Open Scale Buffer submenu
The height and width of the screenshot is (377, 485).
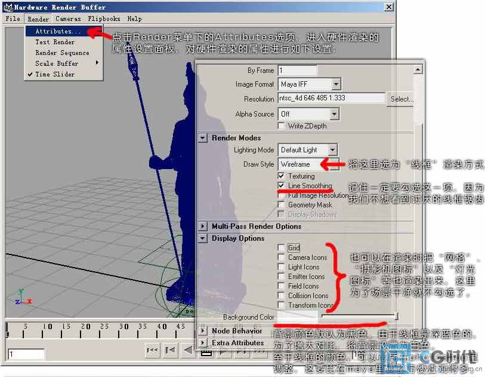point(63,63)
